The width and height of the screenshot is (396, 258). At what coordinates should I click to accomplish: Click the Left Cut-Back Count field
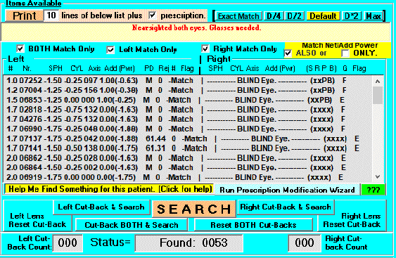click(x=68, y=243)
